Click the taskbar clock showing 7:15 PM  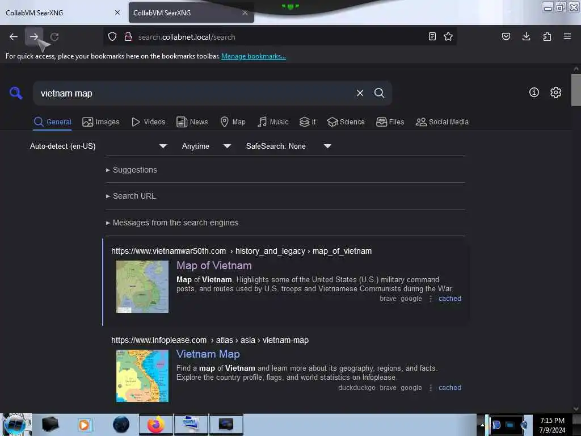tap(552, 425)
